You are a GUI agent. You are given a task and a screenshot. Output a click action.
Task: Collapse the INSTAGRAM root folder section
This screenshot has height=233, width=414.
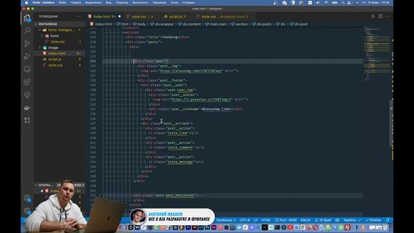pos(59,24)
